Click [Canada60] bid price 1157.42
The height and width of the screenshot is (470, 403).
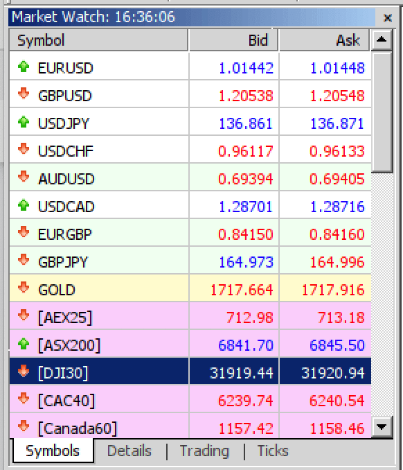246,428
